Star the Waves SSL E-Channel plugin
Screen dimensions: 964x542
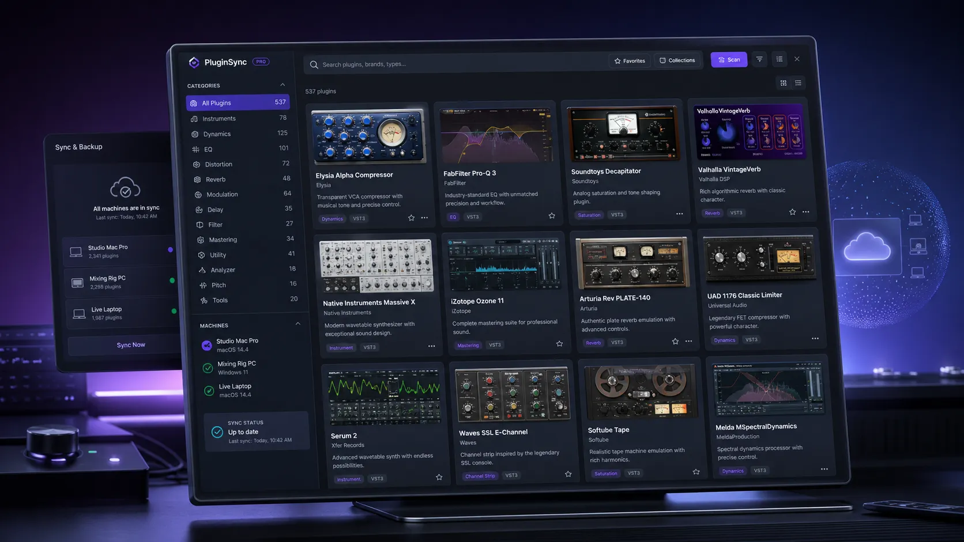[x=568, y=474]
